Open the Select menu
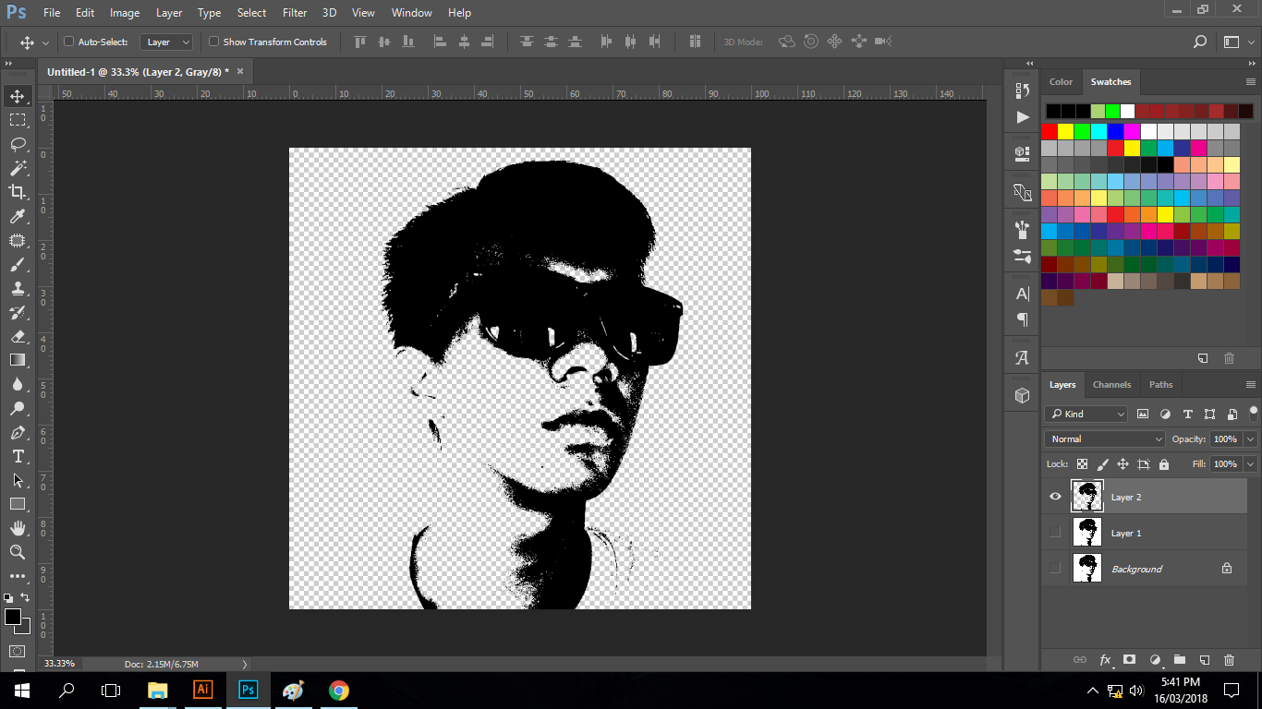 [x=251, y=13]
